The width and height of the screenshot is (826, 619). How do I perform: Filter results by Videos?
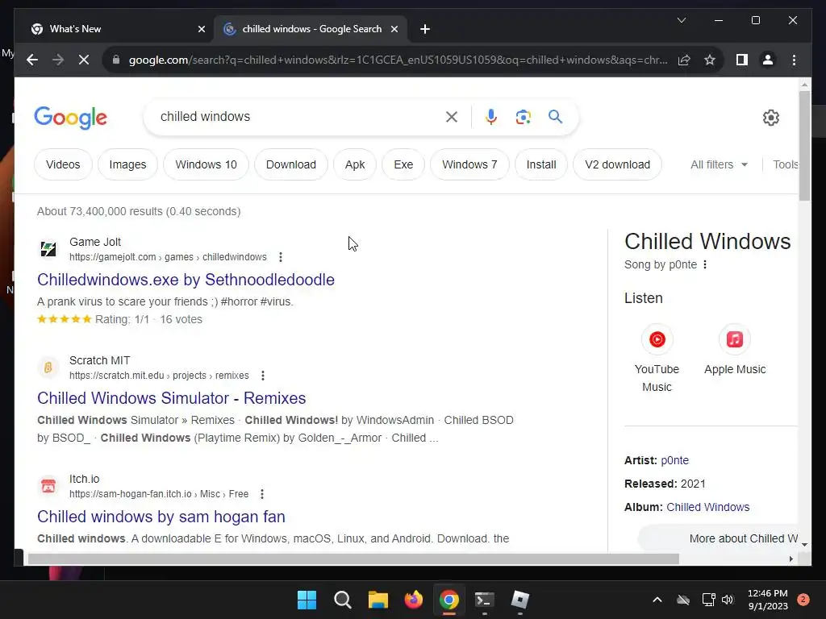point(63,164)
